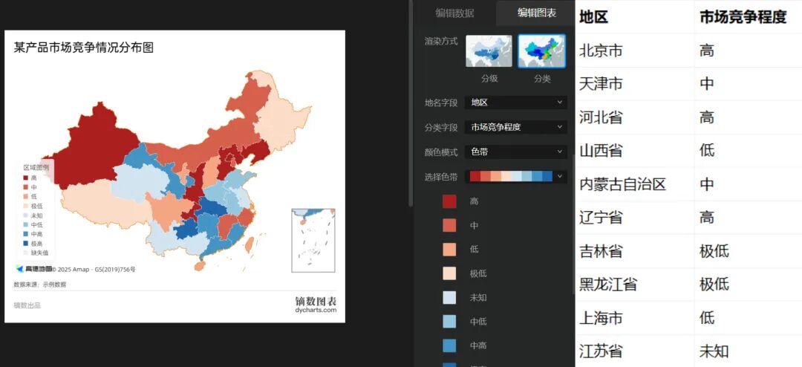
Task: Click the 中低 color swatch in settings panel
Action: pyautogui.click(x=449, y=322)
